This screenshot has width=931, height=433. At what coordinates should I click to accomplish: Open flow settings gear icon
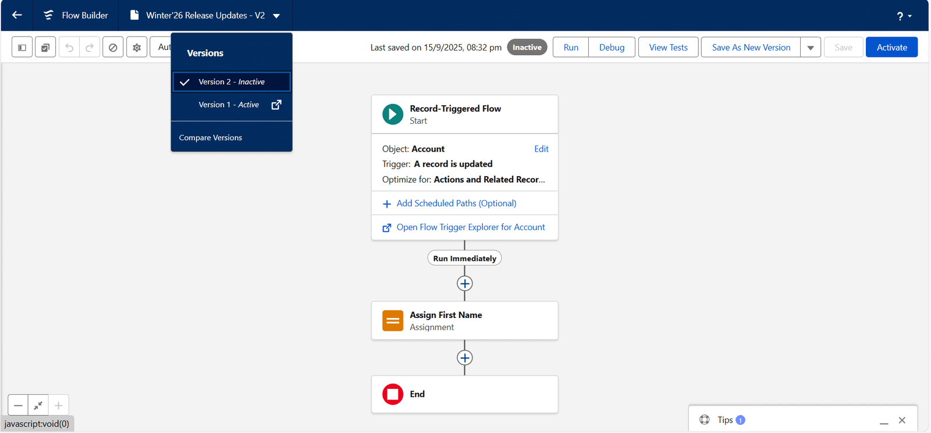[x=137, y=48]
